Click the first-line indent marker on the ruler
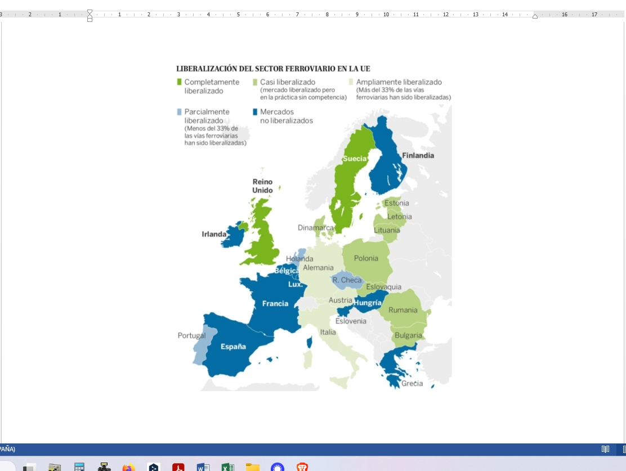Viewport: 626px width, 471px height. point(90,11)
